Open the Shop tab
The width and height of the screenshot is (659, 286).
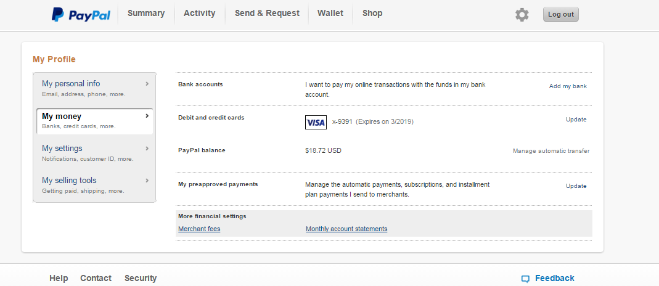coord(372,14)
